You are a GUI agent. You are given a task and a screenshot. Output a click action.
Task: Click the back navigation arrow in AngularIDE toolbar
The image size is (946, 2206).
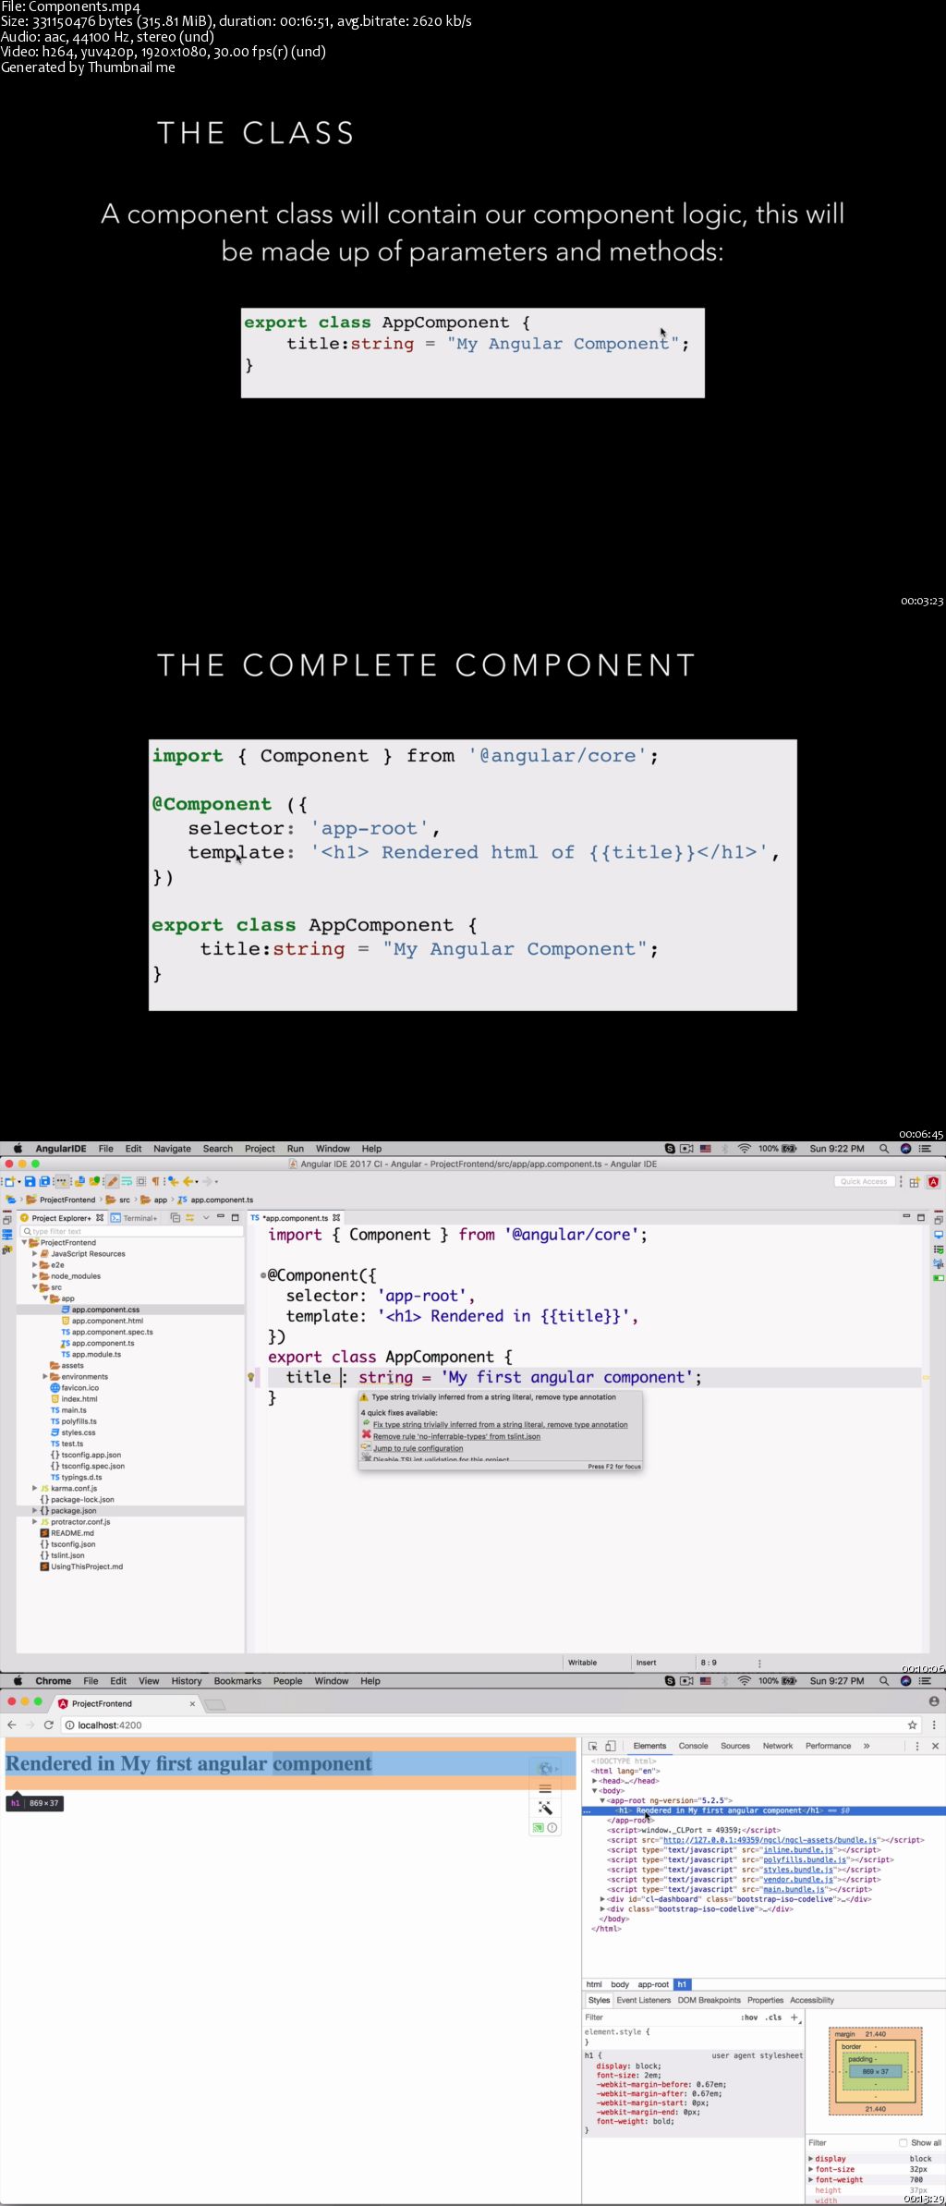coord(188,1182)
